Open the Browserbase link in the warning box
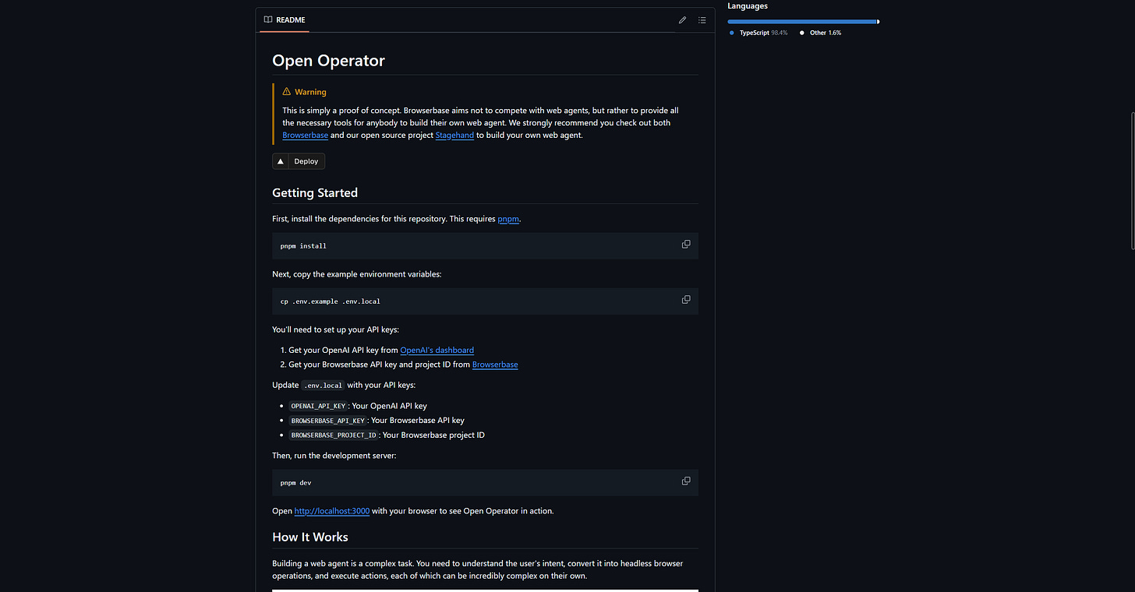The height and width of the screenshot is (592, 1135). click(306, 136)
